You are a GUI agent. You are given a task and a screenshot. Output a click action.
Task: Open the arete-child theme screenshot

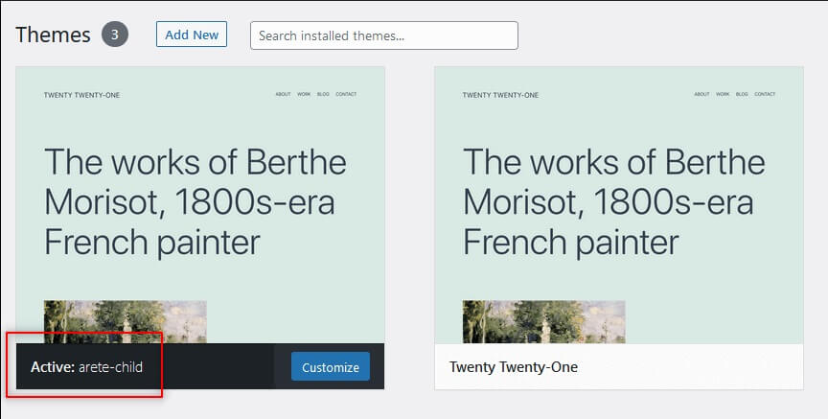coord(200,205)
